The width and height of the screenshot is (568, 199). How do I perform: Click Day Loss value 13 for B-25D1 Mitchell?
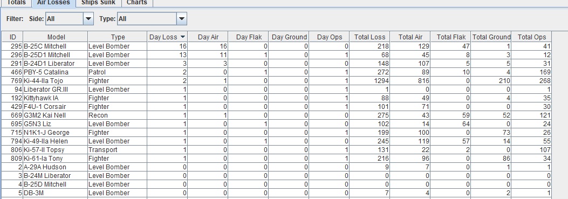pos(168,54)
